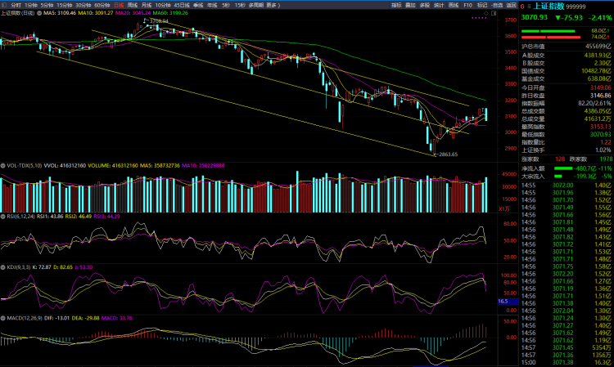Open the 自选 watchlist dropdown
The image size is (614, 367).
498,5
